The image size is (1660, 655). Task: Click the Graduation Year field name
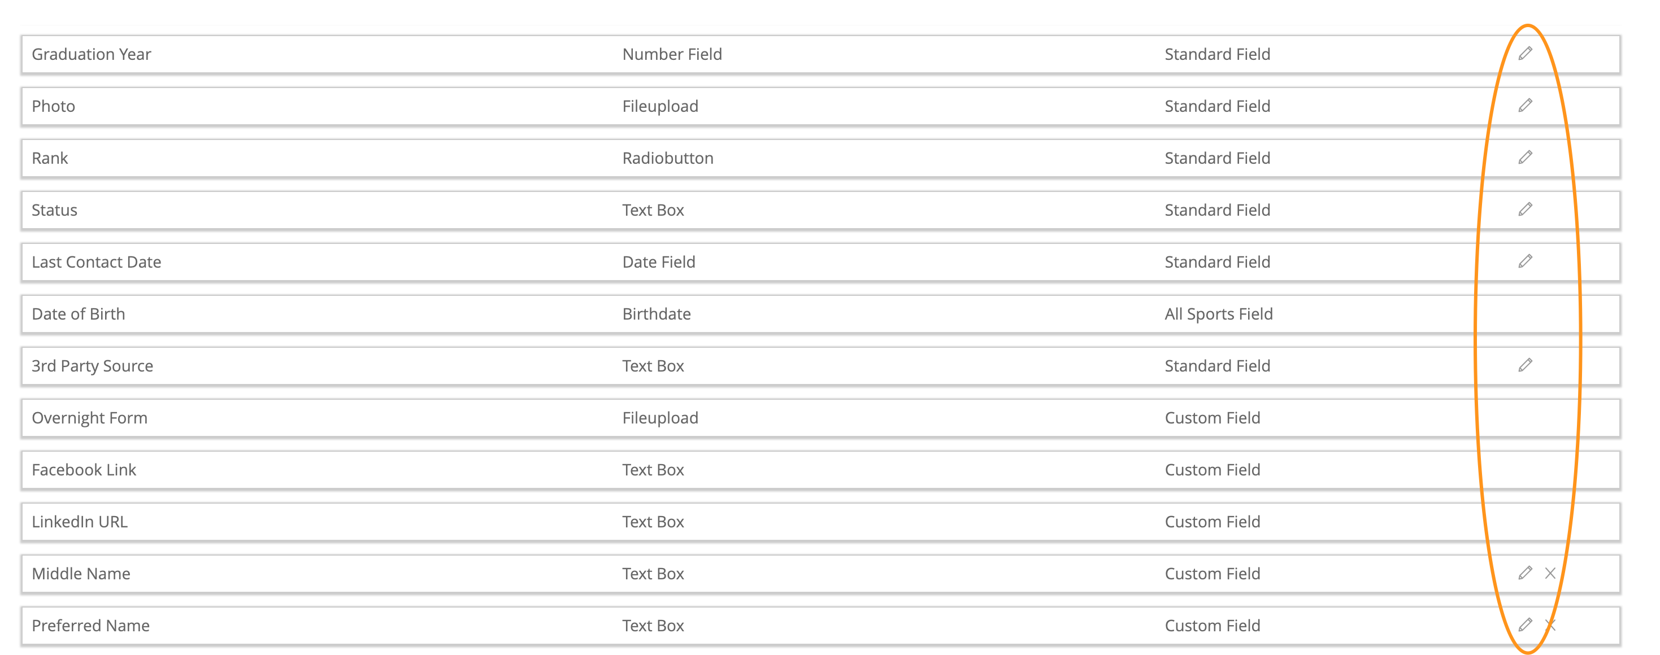point(92,54)
